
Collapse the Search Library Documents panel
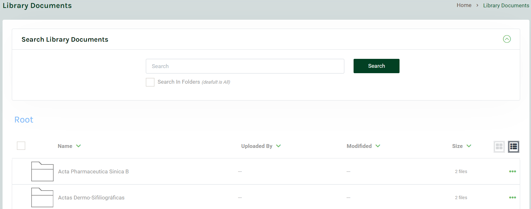coord(507,39)
